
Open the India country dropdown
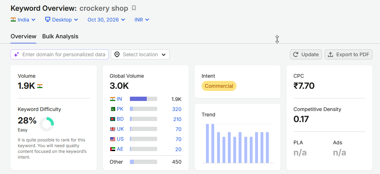(x=23, y=20)
